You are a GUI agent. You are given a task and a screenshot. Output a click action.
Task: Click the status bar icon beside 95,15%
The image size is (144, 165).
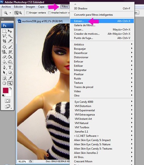tap(31, 162)
